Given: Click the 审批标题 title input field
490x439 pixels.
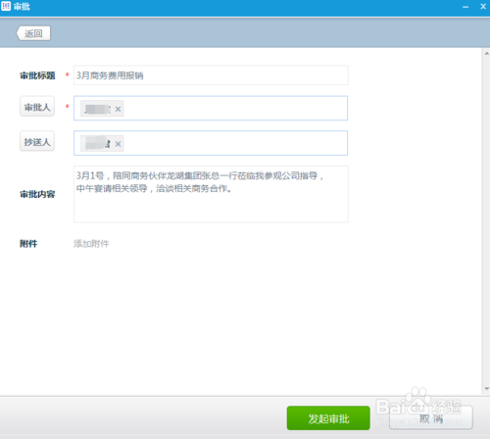Looking at the screenshot, I should coord(211,75).
